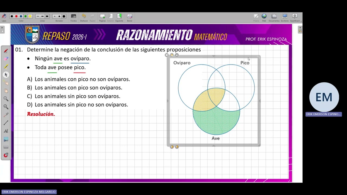Select the hand scroll page tool
The image size is (347, 195).
6,91
